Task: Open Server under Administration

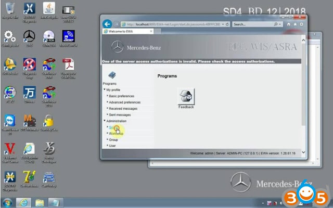Action: [113, 127]
